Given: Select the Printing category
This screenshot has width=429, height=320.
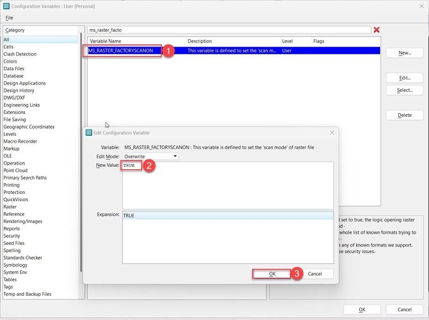Looking at the screenshot, I should pyautogui.click(x=14, y=185).
